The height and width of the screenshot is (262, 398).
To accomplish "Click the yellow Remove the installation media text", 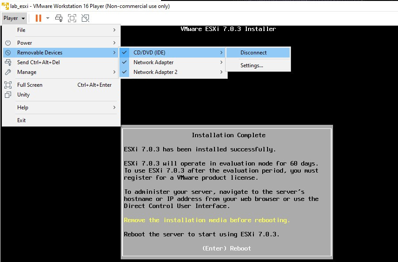I will coord(207,220).
